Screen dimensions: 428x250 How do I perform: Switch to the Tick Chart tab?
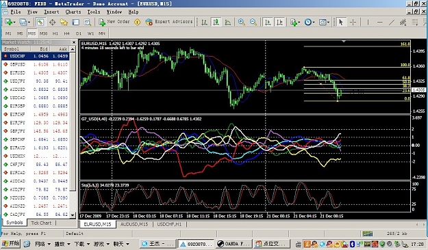point(41,223)
